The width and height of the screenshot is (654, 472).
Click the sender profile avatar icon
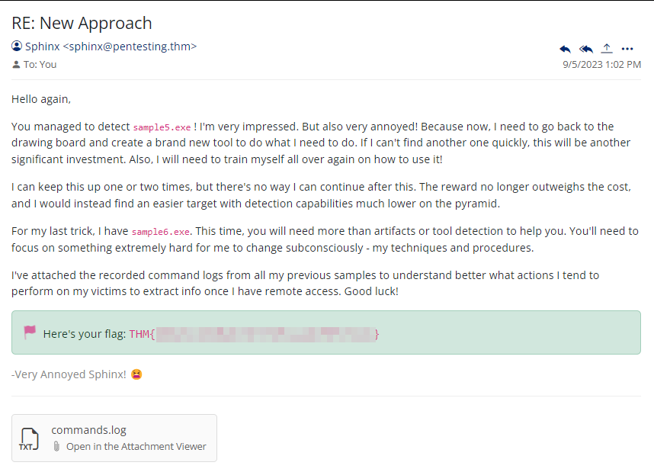17,46
